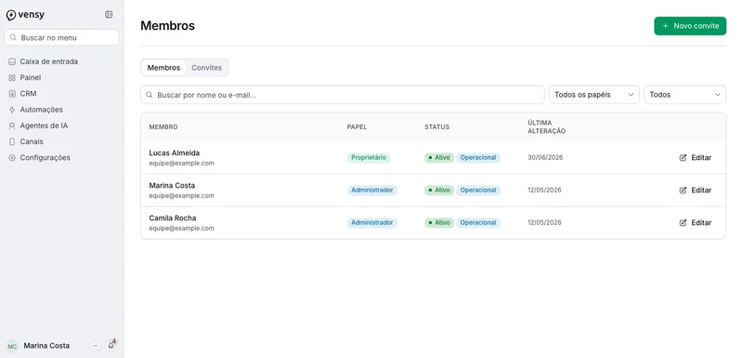Collapse sidebar with the panel toggle icon

click(109, 15)
